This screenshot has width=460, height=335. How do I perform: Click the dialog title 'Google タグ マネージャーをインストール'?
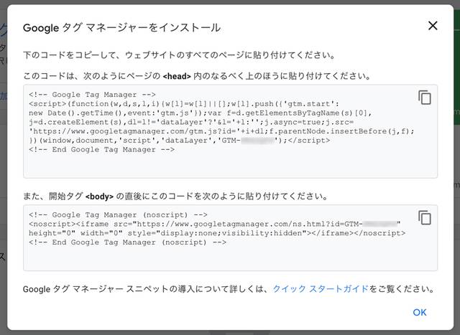click(x=121, y=28)
